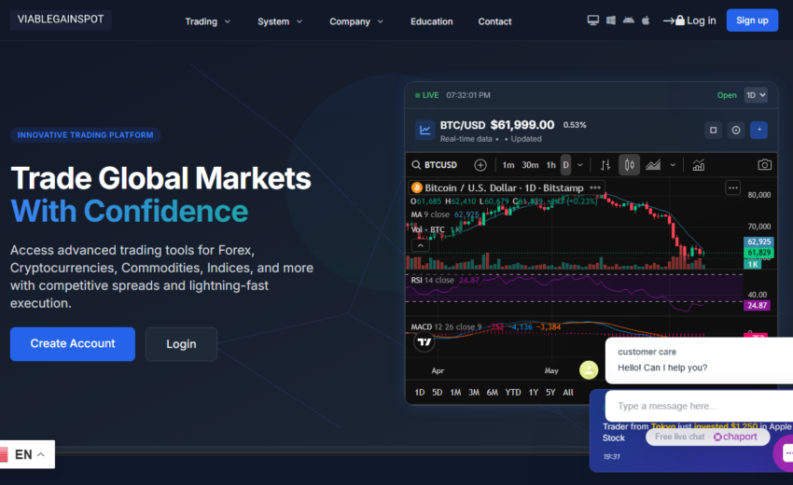Click the MA 9 close indicator legend
This screenshot has width=793, height=485.
click(444, 215)
